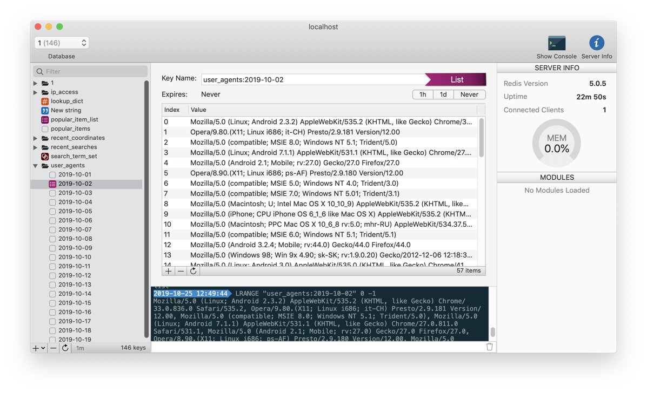Click the user_agents folder icon
647x393 pixels.
pyautogui.click(x=45, y=166)
